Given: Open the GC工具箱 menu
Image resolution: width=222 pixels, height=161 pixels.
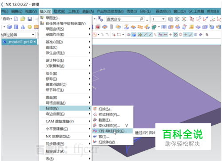Looking at the screenshot, I should coord(196,12).
